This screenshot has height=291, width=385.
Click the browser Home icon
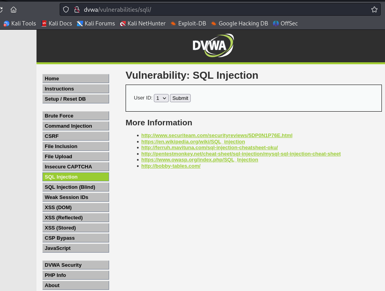pos(13,9)
